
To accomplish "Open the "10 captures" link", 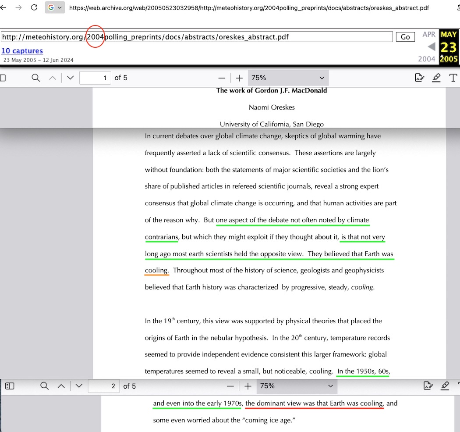I will tap(22, 51).
